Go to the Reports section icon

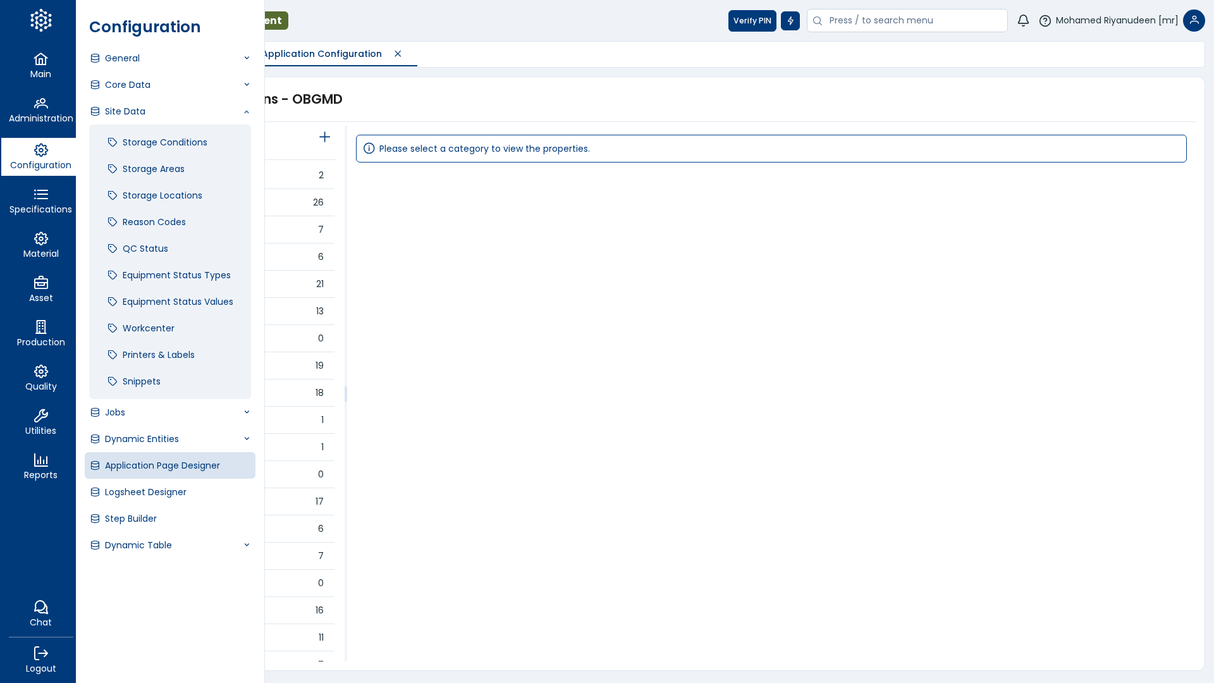[x=40, y=460]
